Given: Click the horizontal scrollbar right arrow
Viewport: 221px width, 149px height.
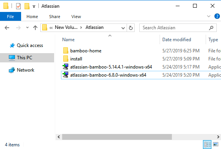Looking at the screenshot, I should point(218,137).
